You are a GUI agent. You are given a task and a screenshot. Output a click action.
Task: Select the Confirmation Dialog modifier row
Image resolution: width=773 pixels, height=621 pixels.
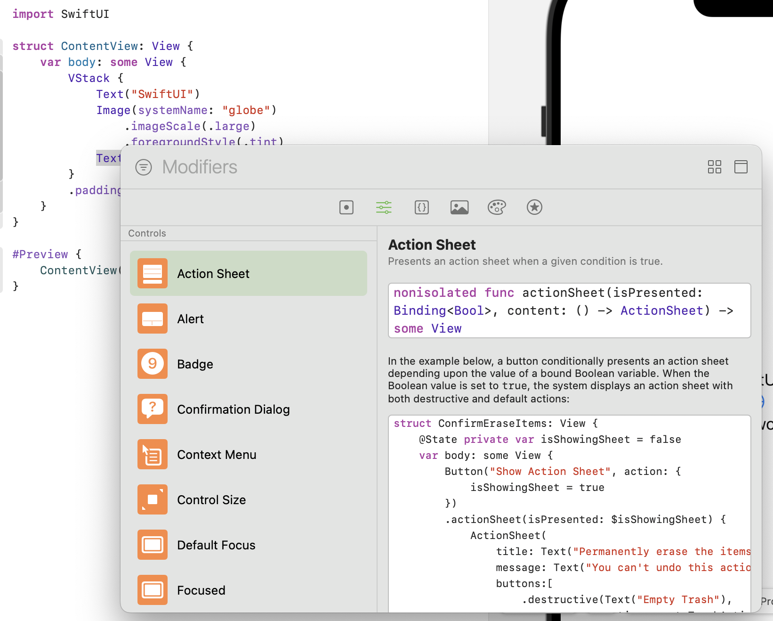(x=249, y=409)
